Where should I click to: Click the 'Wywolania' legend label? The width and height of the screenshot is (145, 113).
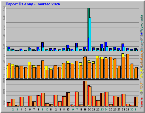(x=141, y=23)
